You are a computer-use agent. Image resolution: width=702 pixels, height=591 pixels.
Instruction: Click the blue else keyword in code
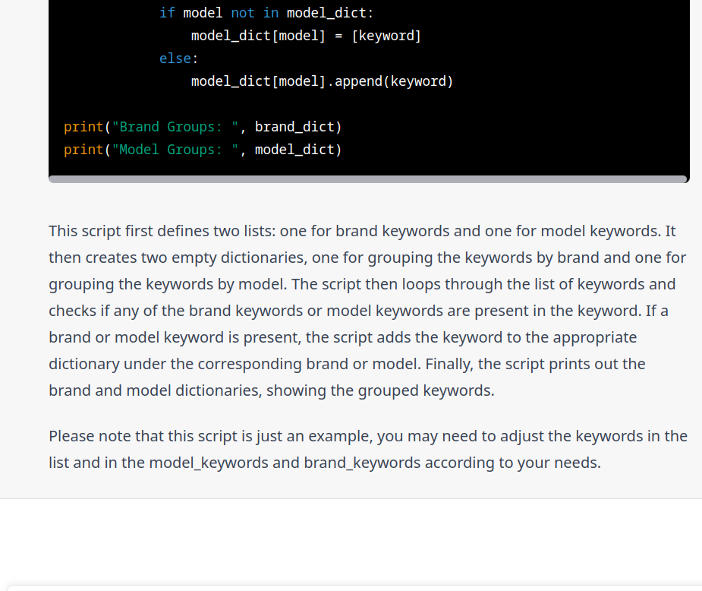pos(175,58)
